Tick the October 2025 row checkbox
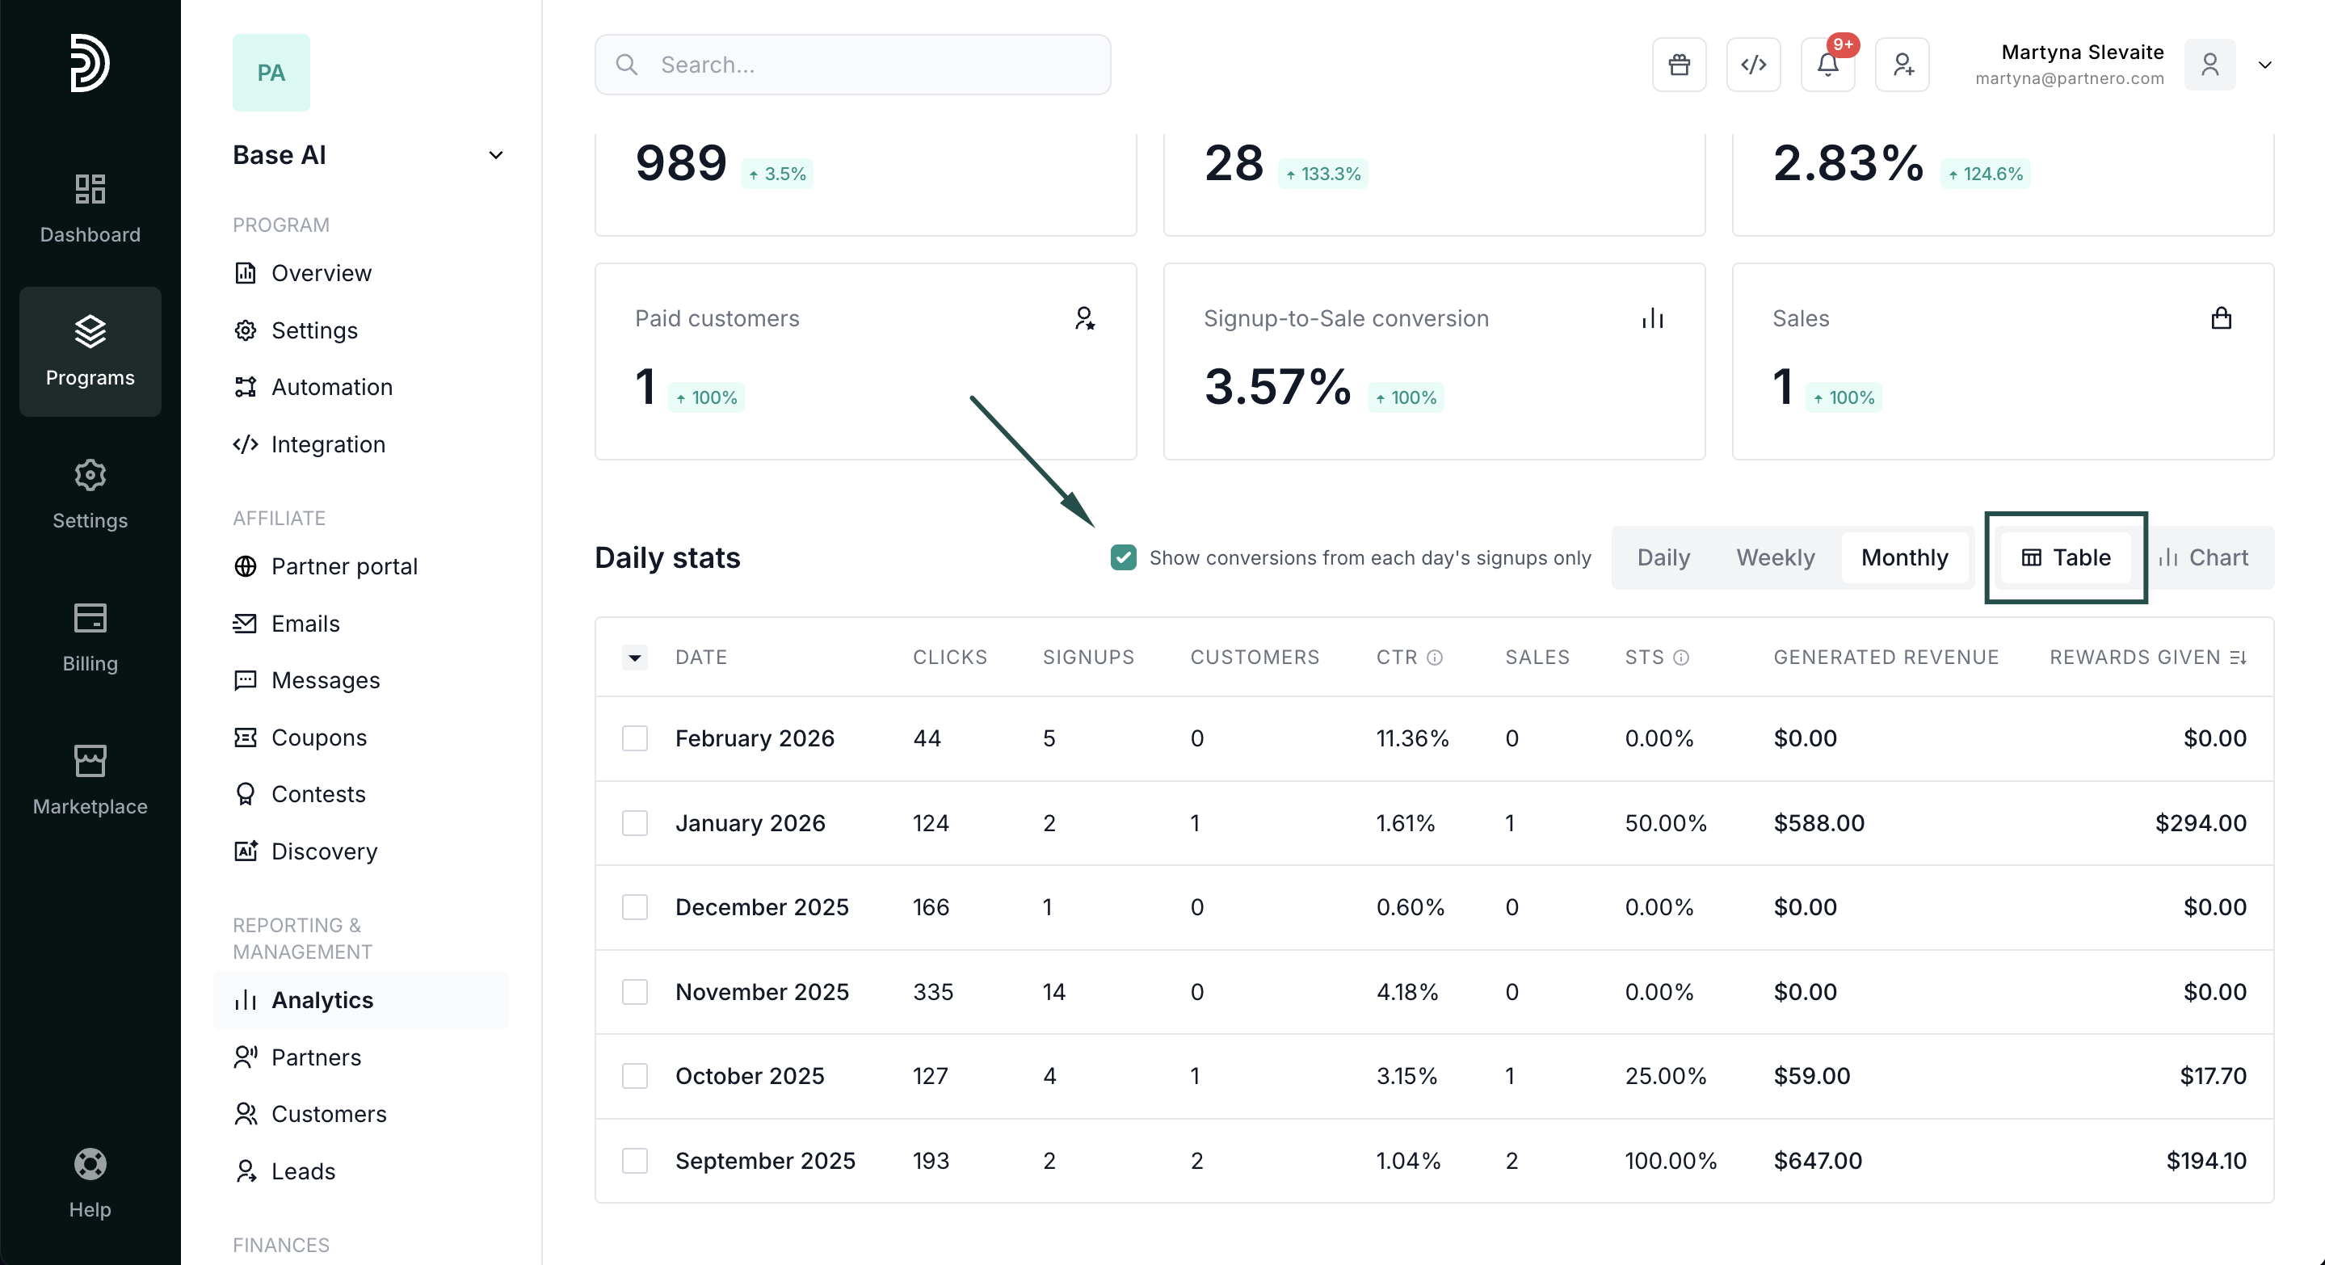This screenshot has height=1265, width=2325. [634, 1075]
